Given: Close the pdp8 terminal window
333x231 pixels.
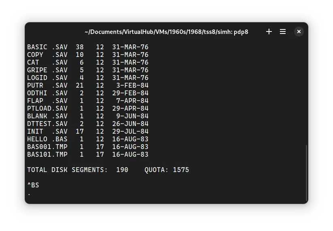Looking at the screenshot, I should [299, 31].
